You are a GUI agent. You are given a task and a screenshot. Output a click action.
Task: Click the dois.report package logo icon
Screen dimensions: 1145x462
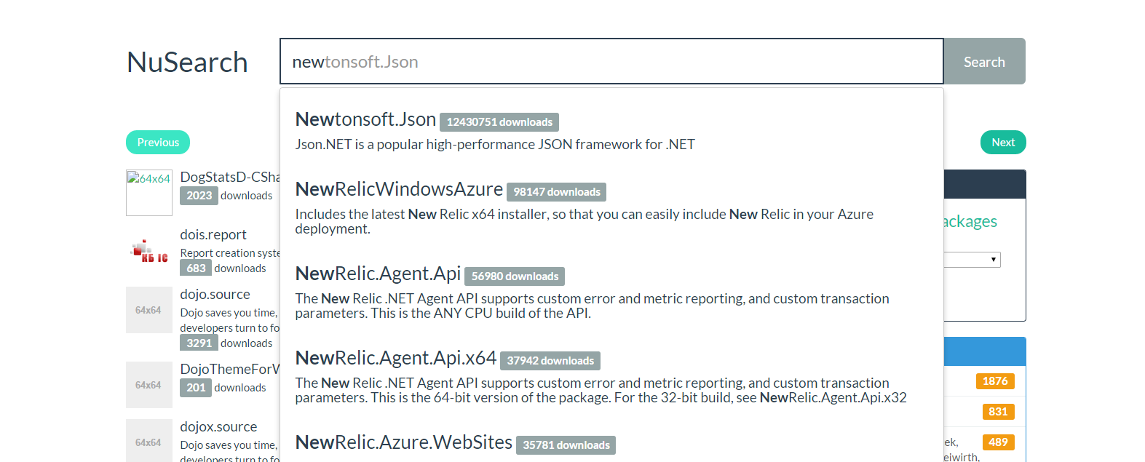149,252
